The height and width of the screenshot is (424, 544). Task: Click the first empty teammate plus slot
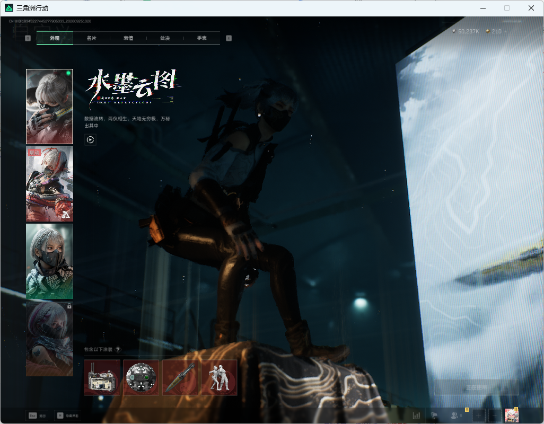(x=478, y=415)
